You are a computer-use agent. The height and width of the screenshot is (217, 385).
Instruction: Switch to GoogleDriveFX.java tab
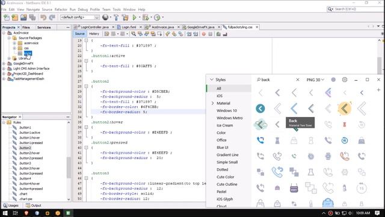[201, 27]
